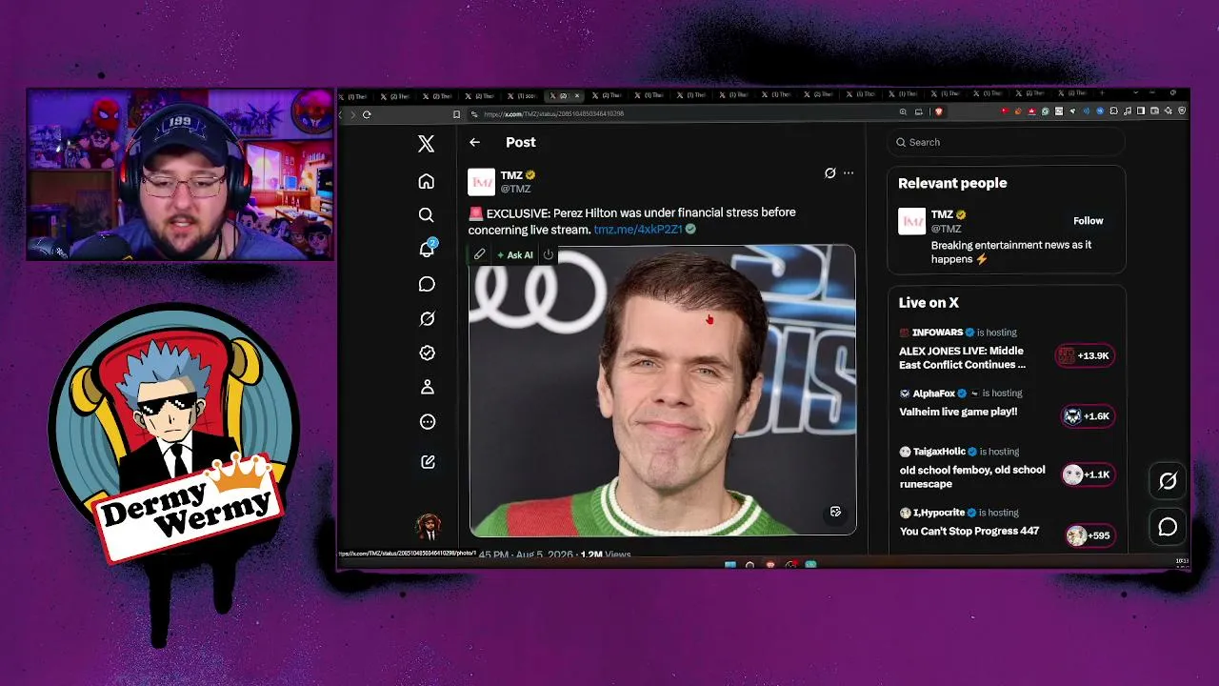Click the Grok icon on the TMZ post

[829, 173]
